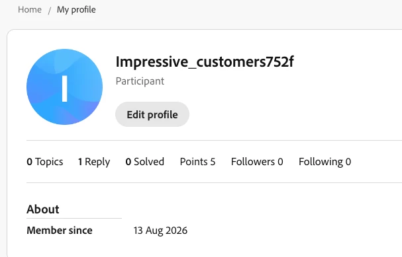Click the white letter I avatar initial
The width and height of the screenshot is (402, 257).
[x=65, y=89]
